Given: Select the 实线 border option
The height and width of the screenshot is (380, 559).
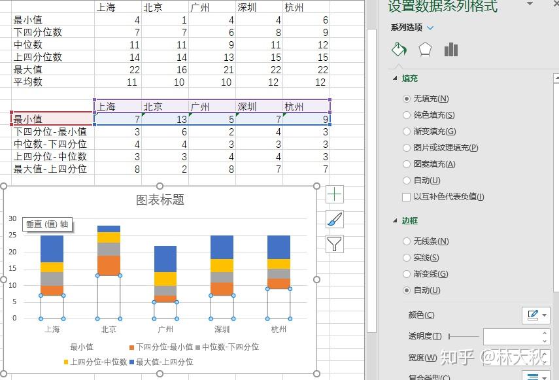Looking at the screenshot, I should 407,257.
